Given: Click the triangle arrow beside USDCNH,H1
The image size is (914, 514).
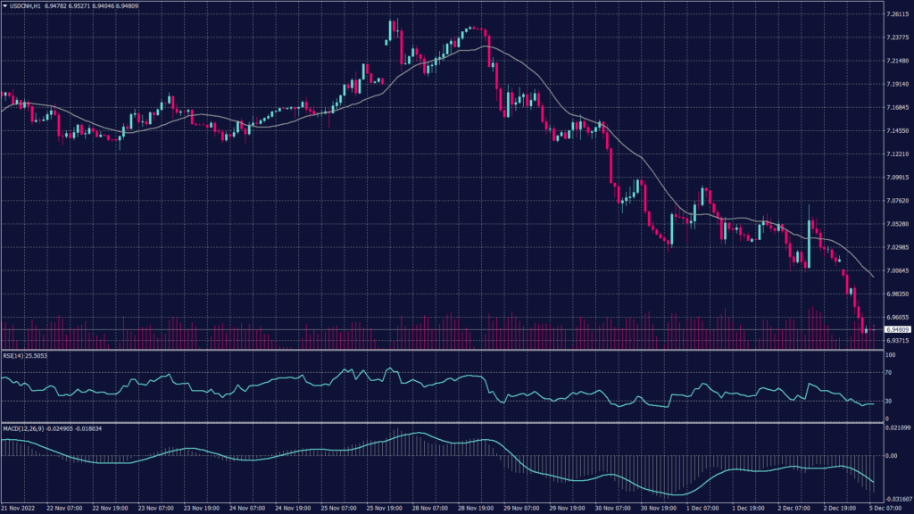Looking at the screenshot, I should coord(4,5).
